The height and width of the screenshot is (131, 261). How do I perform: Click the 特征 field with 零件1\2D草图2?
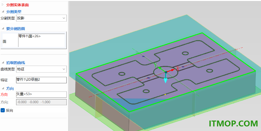(41, 80)
